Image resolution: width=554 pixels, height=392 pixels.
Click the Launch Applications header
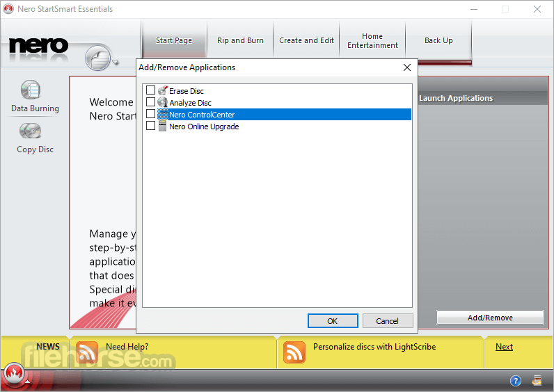[x=456, y=98]
